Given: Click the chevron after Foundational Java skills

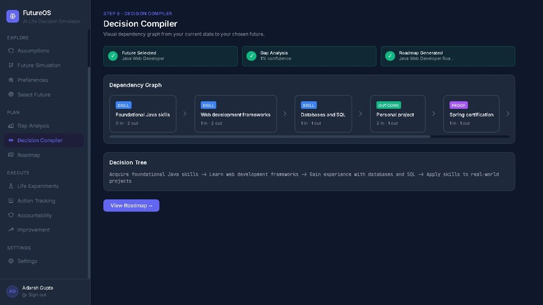Looking at the screenshot, I should [x=185, y=114].
